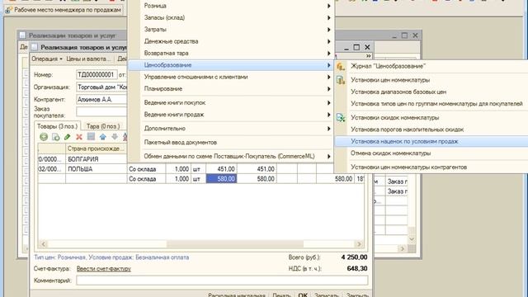The image size is (528, 297).
Task: Select the БОЛГАРИЯ cell
Action: (96, 159)
